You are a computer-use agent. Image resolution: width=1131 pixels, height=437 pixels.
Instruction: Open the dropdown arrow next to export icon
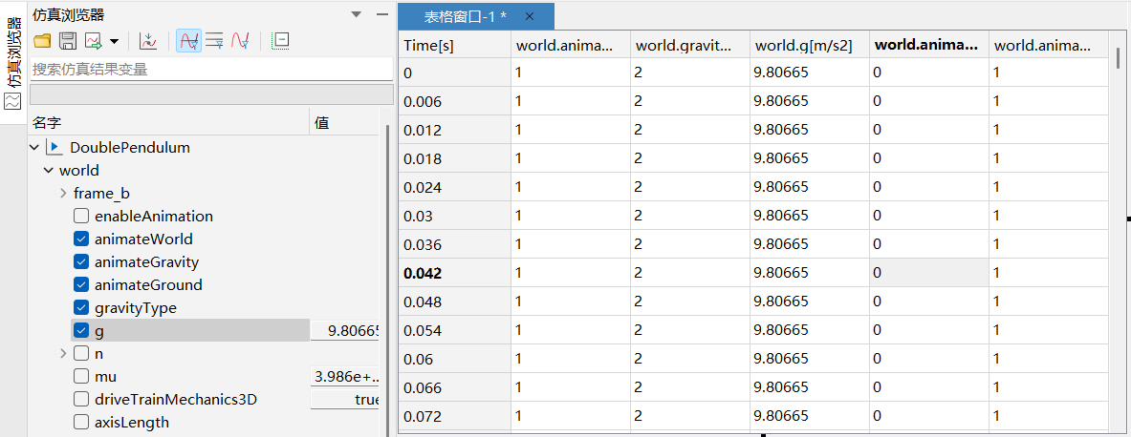[114, 41]
